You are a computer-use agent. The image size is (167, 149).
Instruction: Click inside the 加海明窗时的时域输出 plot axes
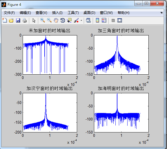pyautogui.click(x=121, y=113)
